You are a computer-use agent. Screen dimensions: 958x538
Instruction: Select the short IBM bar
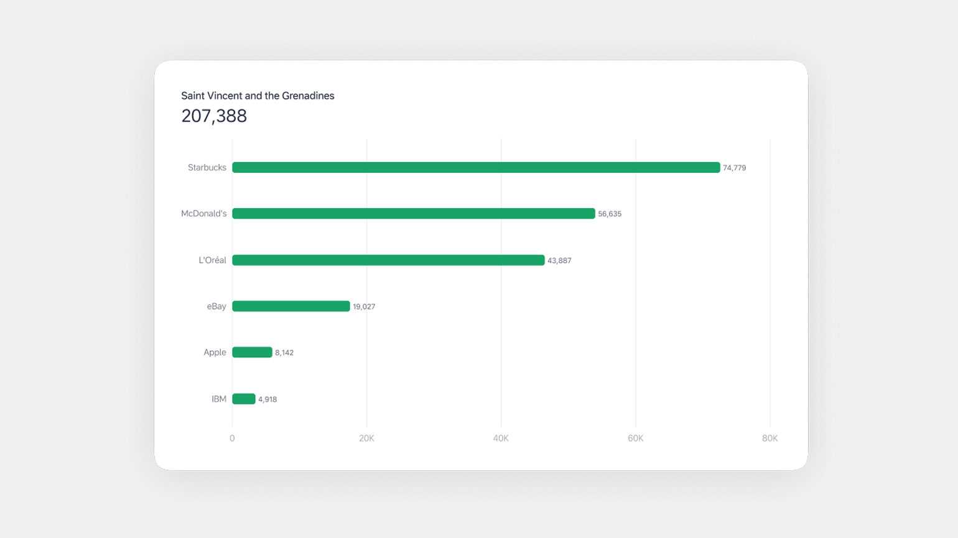coord(244,399)
